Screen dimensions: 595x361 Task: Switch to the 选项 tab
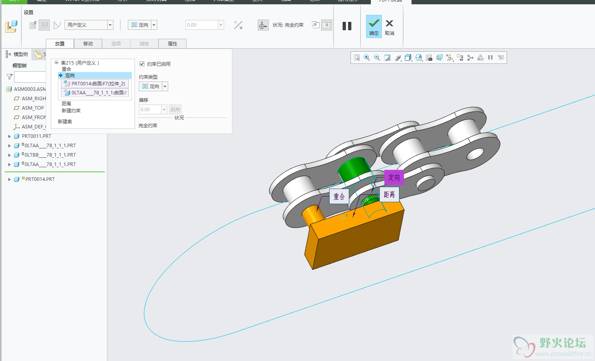point(116,43)
